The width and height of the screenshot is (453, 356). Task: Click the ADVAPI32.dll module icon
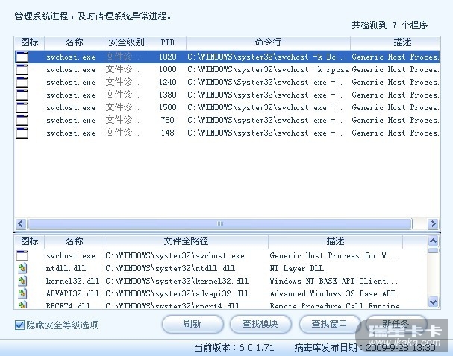22,293
